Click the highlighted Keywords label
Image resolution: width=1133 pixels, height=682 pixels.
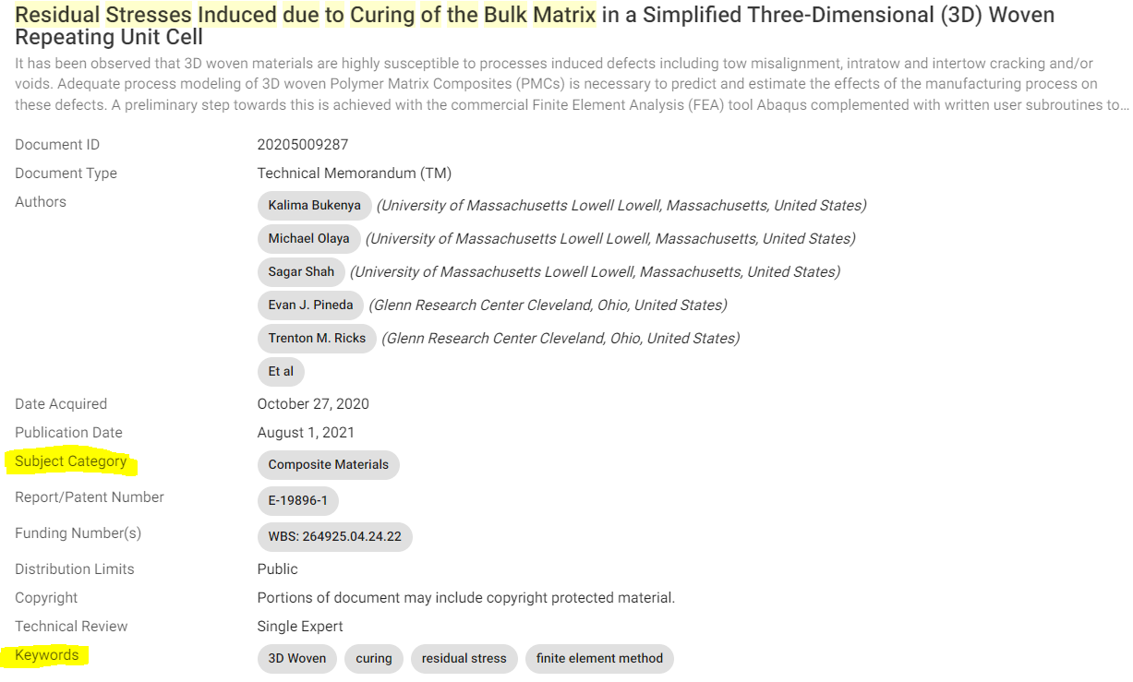(47, 654)
